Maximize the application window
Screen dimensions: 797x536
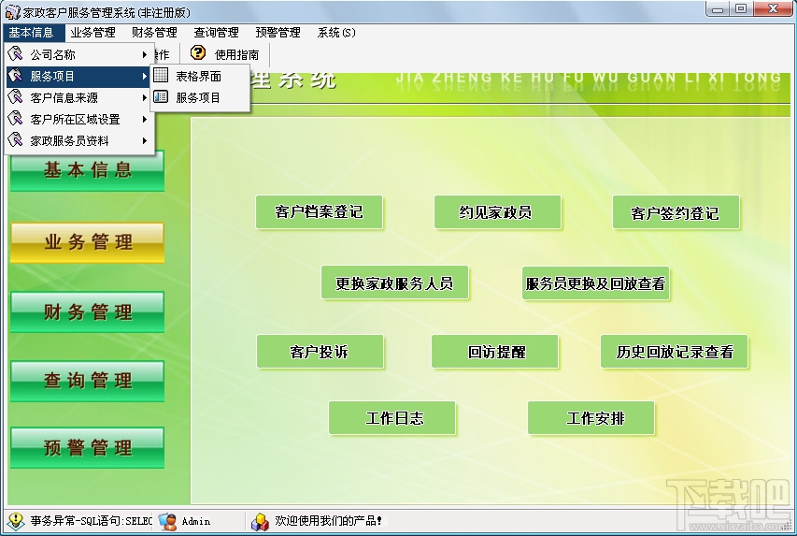741,9
